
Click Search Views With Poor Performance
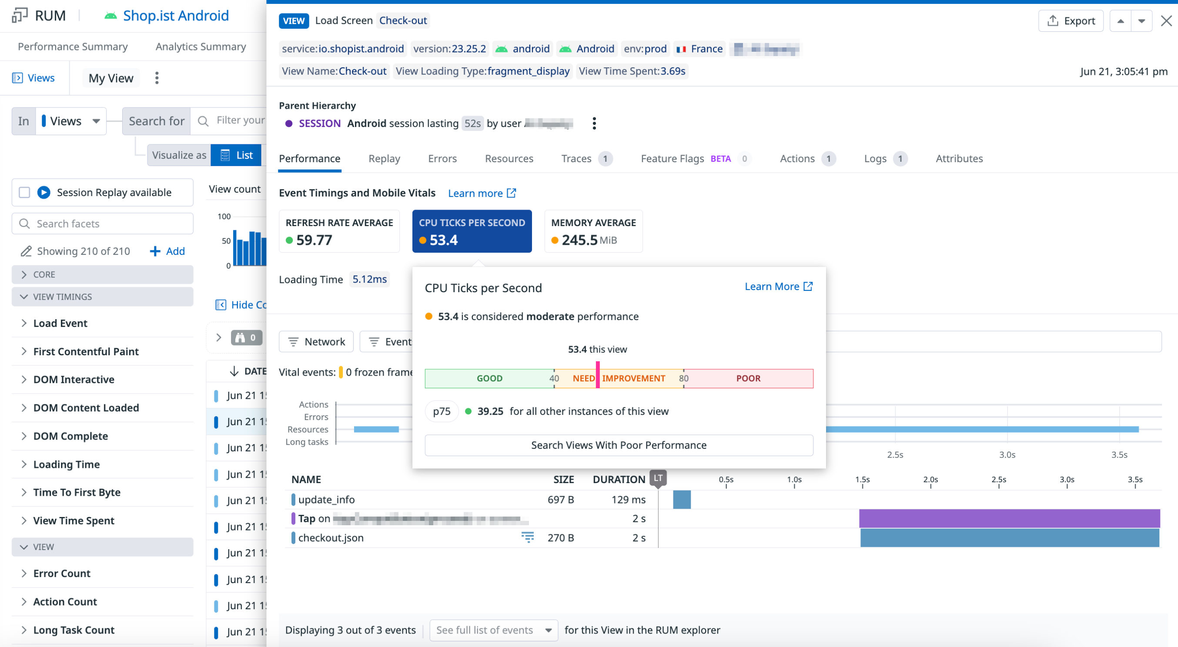619,445
